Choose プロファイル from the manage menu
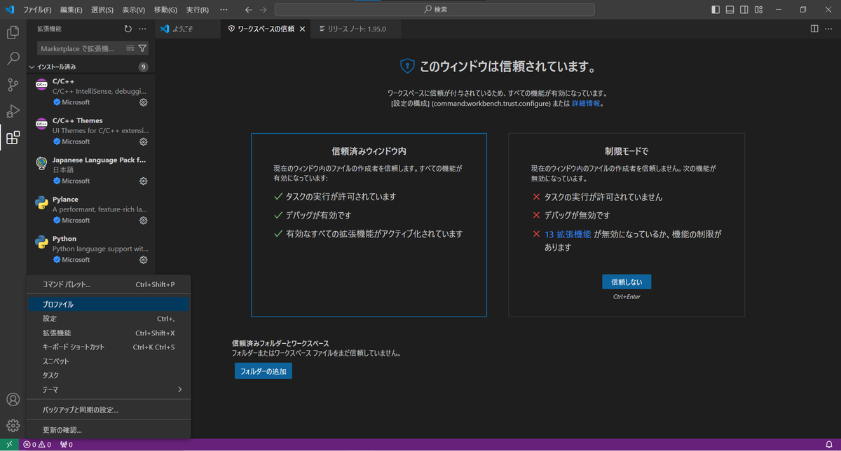 tap(109, 305)
